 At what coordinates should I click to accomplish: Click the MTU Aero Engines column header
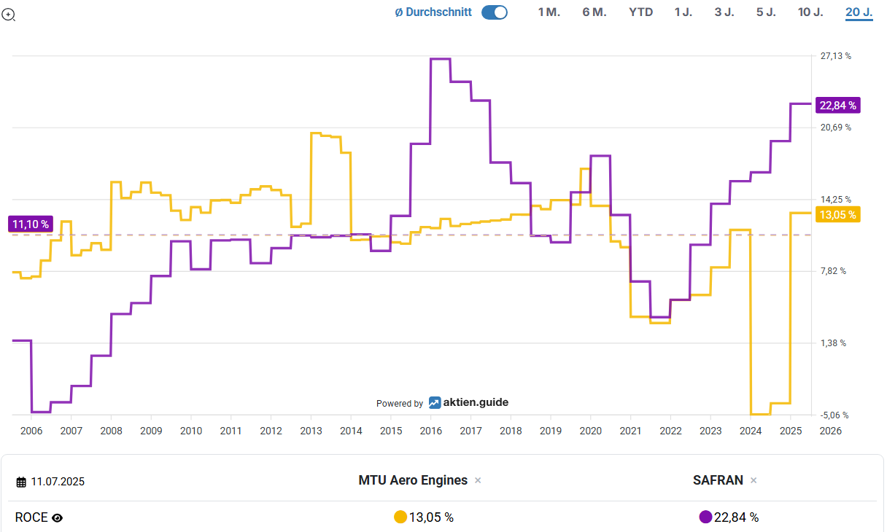click(413, 480)
